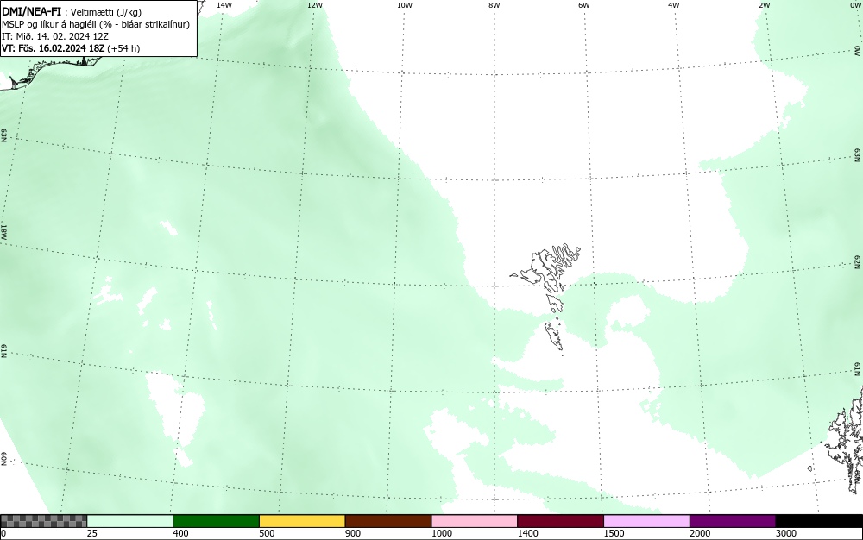This screenshot has width=863, height=540.
Task: Click the legend value "1500"
Action: tap(614, 533)
